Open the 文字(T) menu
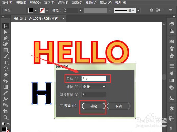The image size is (177, 132). click(x=49, y=3)
